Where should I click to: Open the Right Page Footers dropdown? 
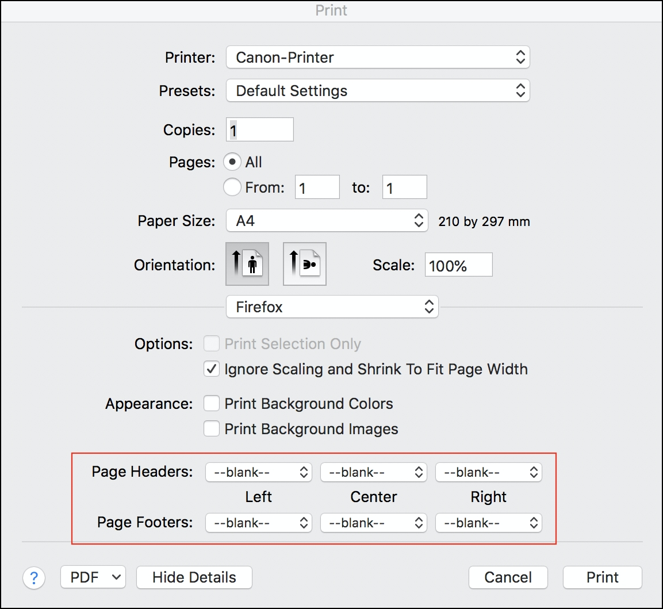[x=488, y=523]
